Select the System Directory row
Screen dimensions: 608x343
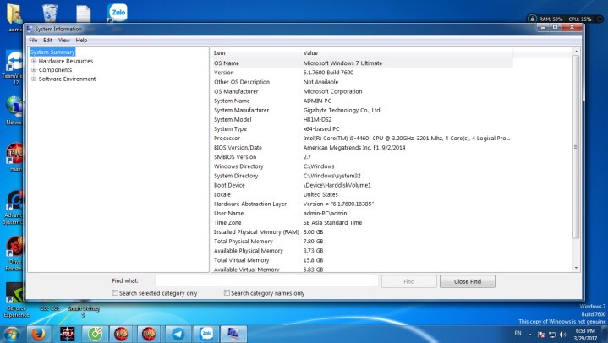(362, 176)
